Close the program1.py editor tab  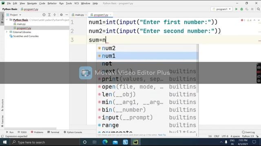tap(111, 15)
